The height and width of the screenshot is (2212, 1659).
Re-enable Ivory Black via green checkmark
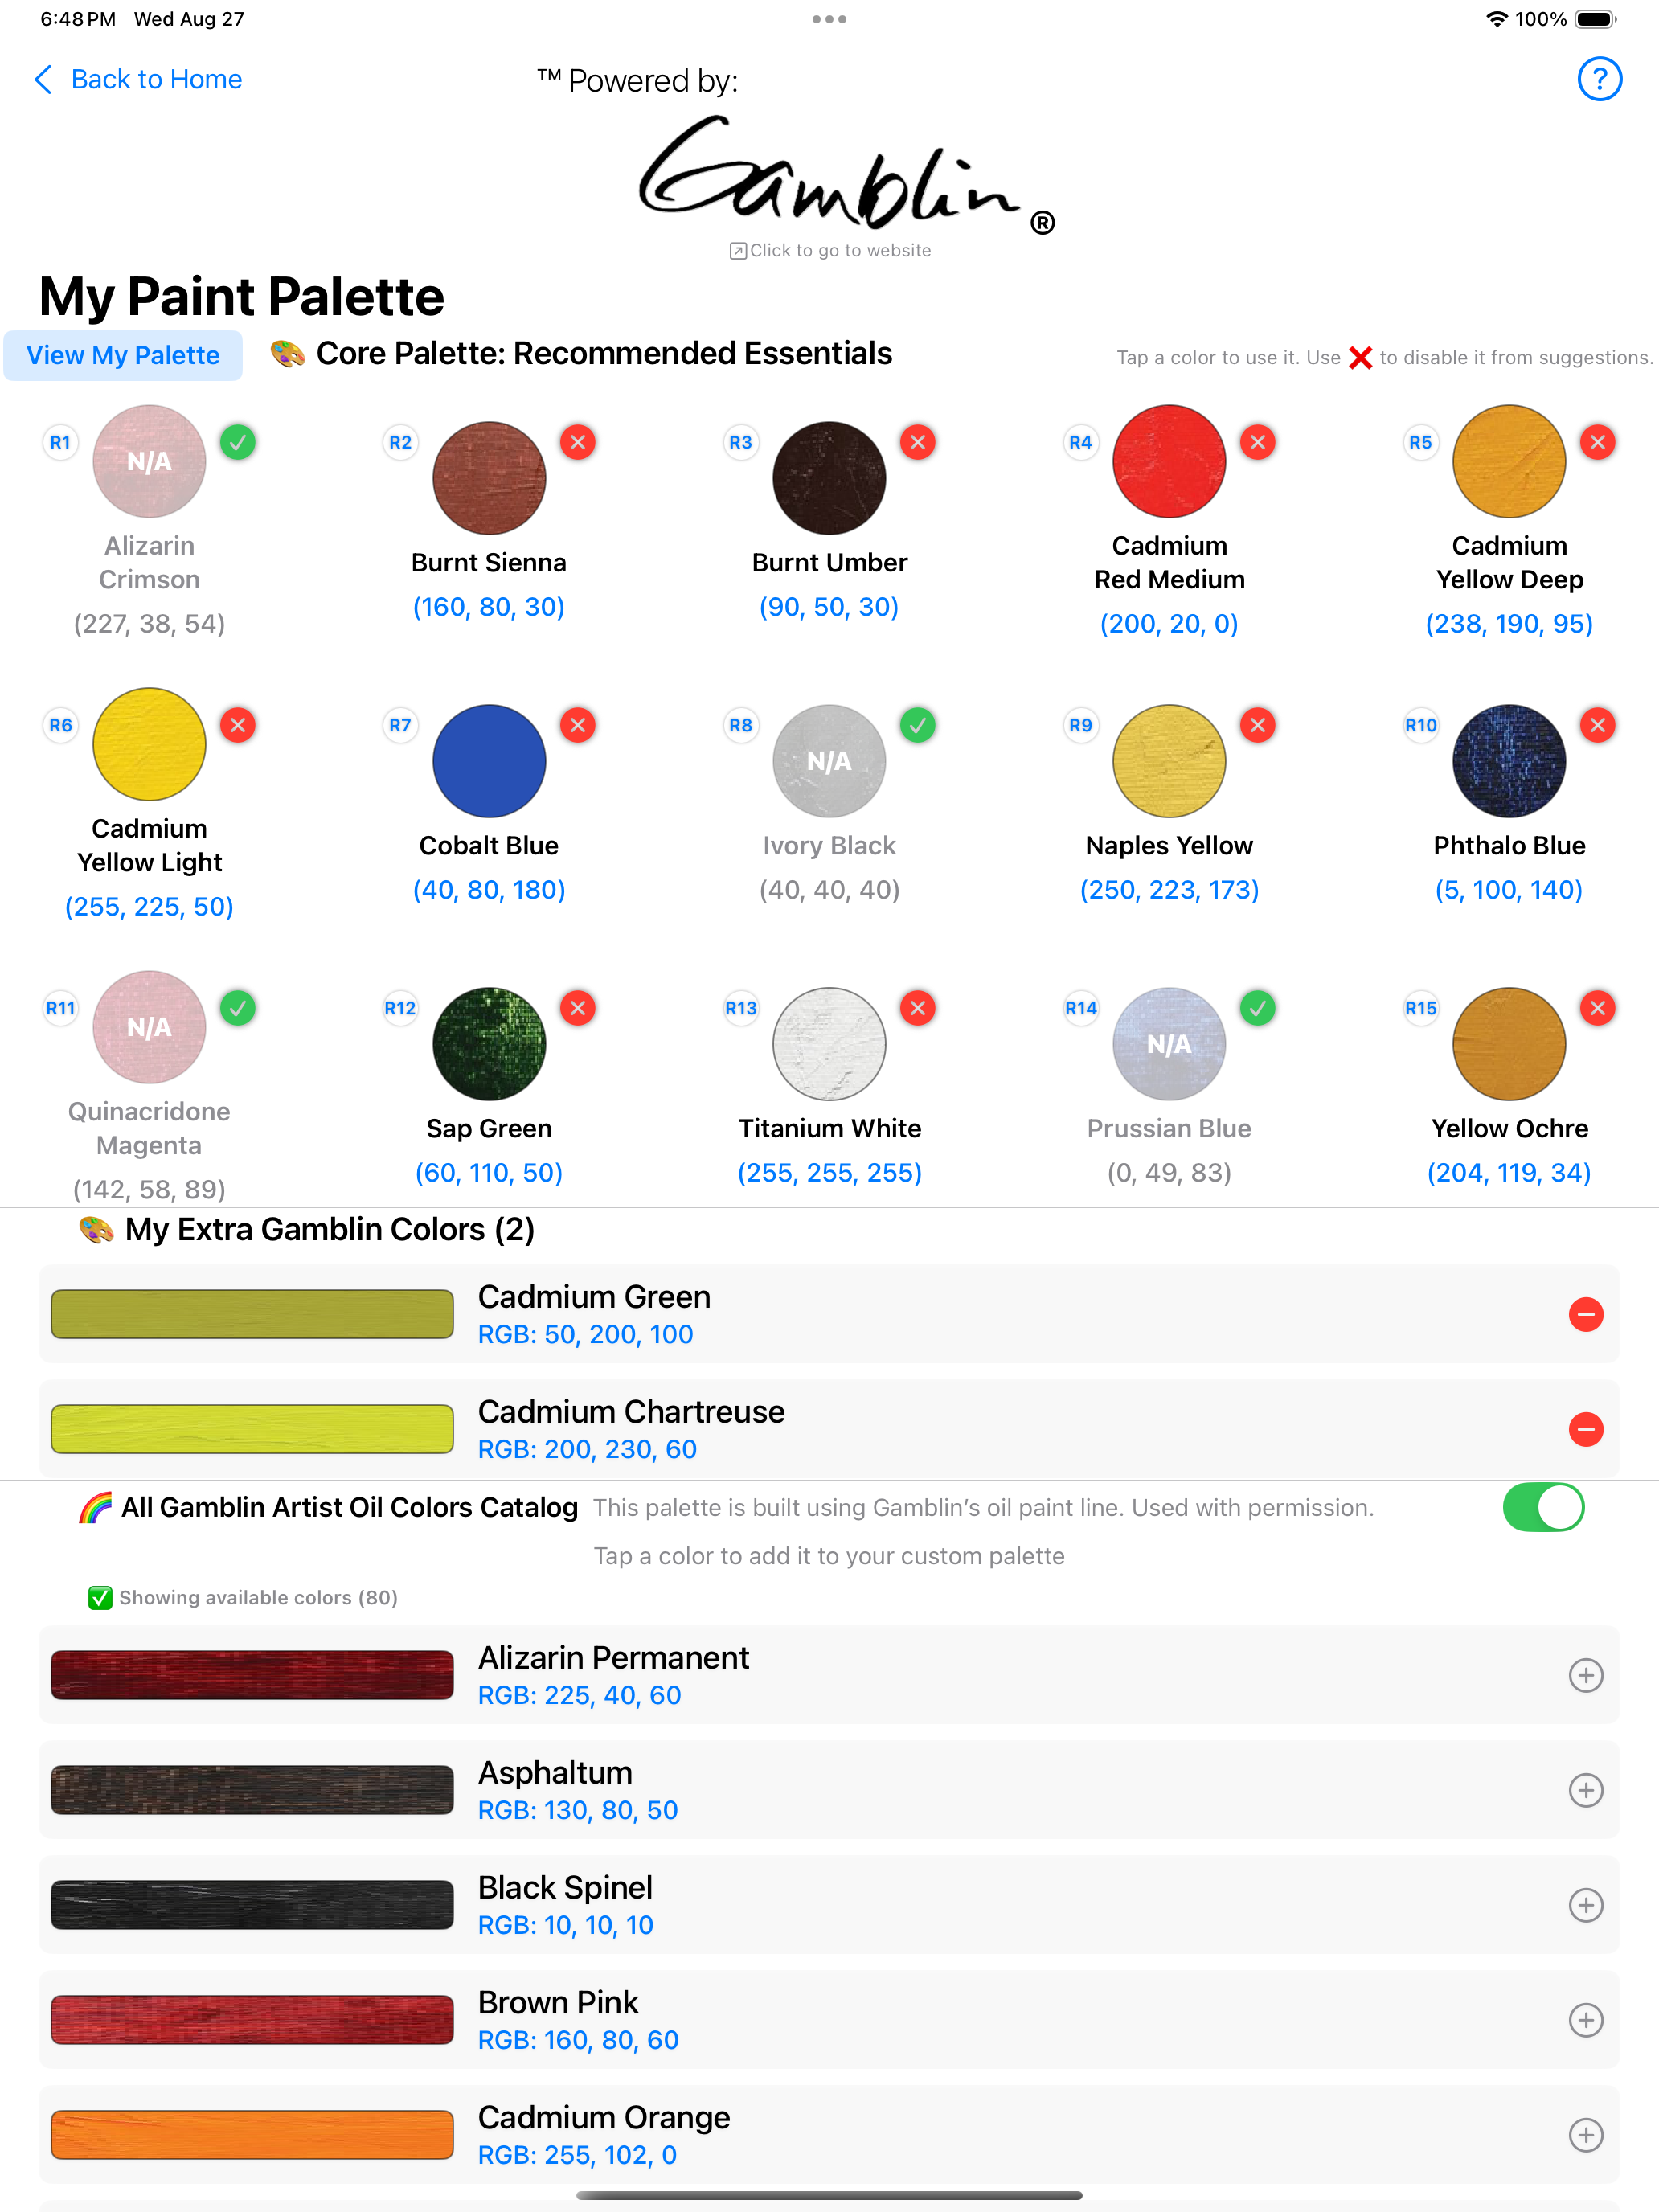click(918, 725)
